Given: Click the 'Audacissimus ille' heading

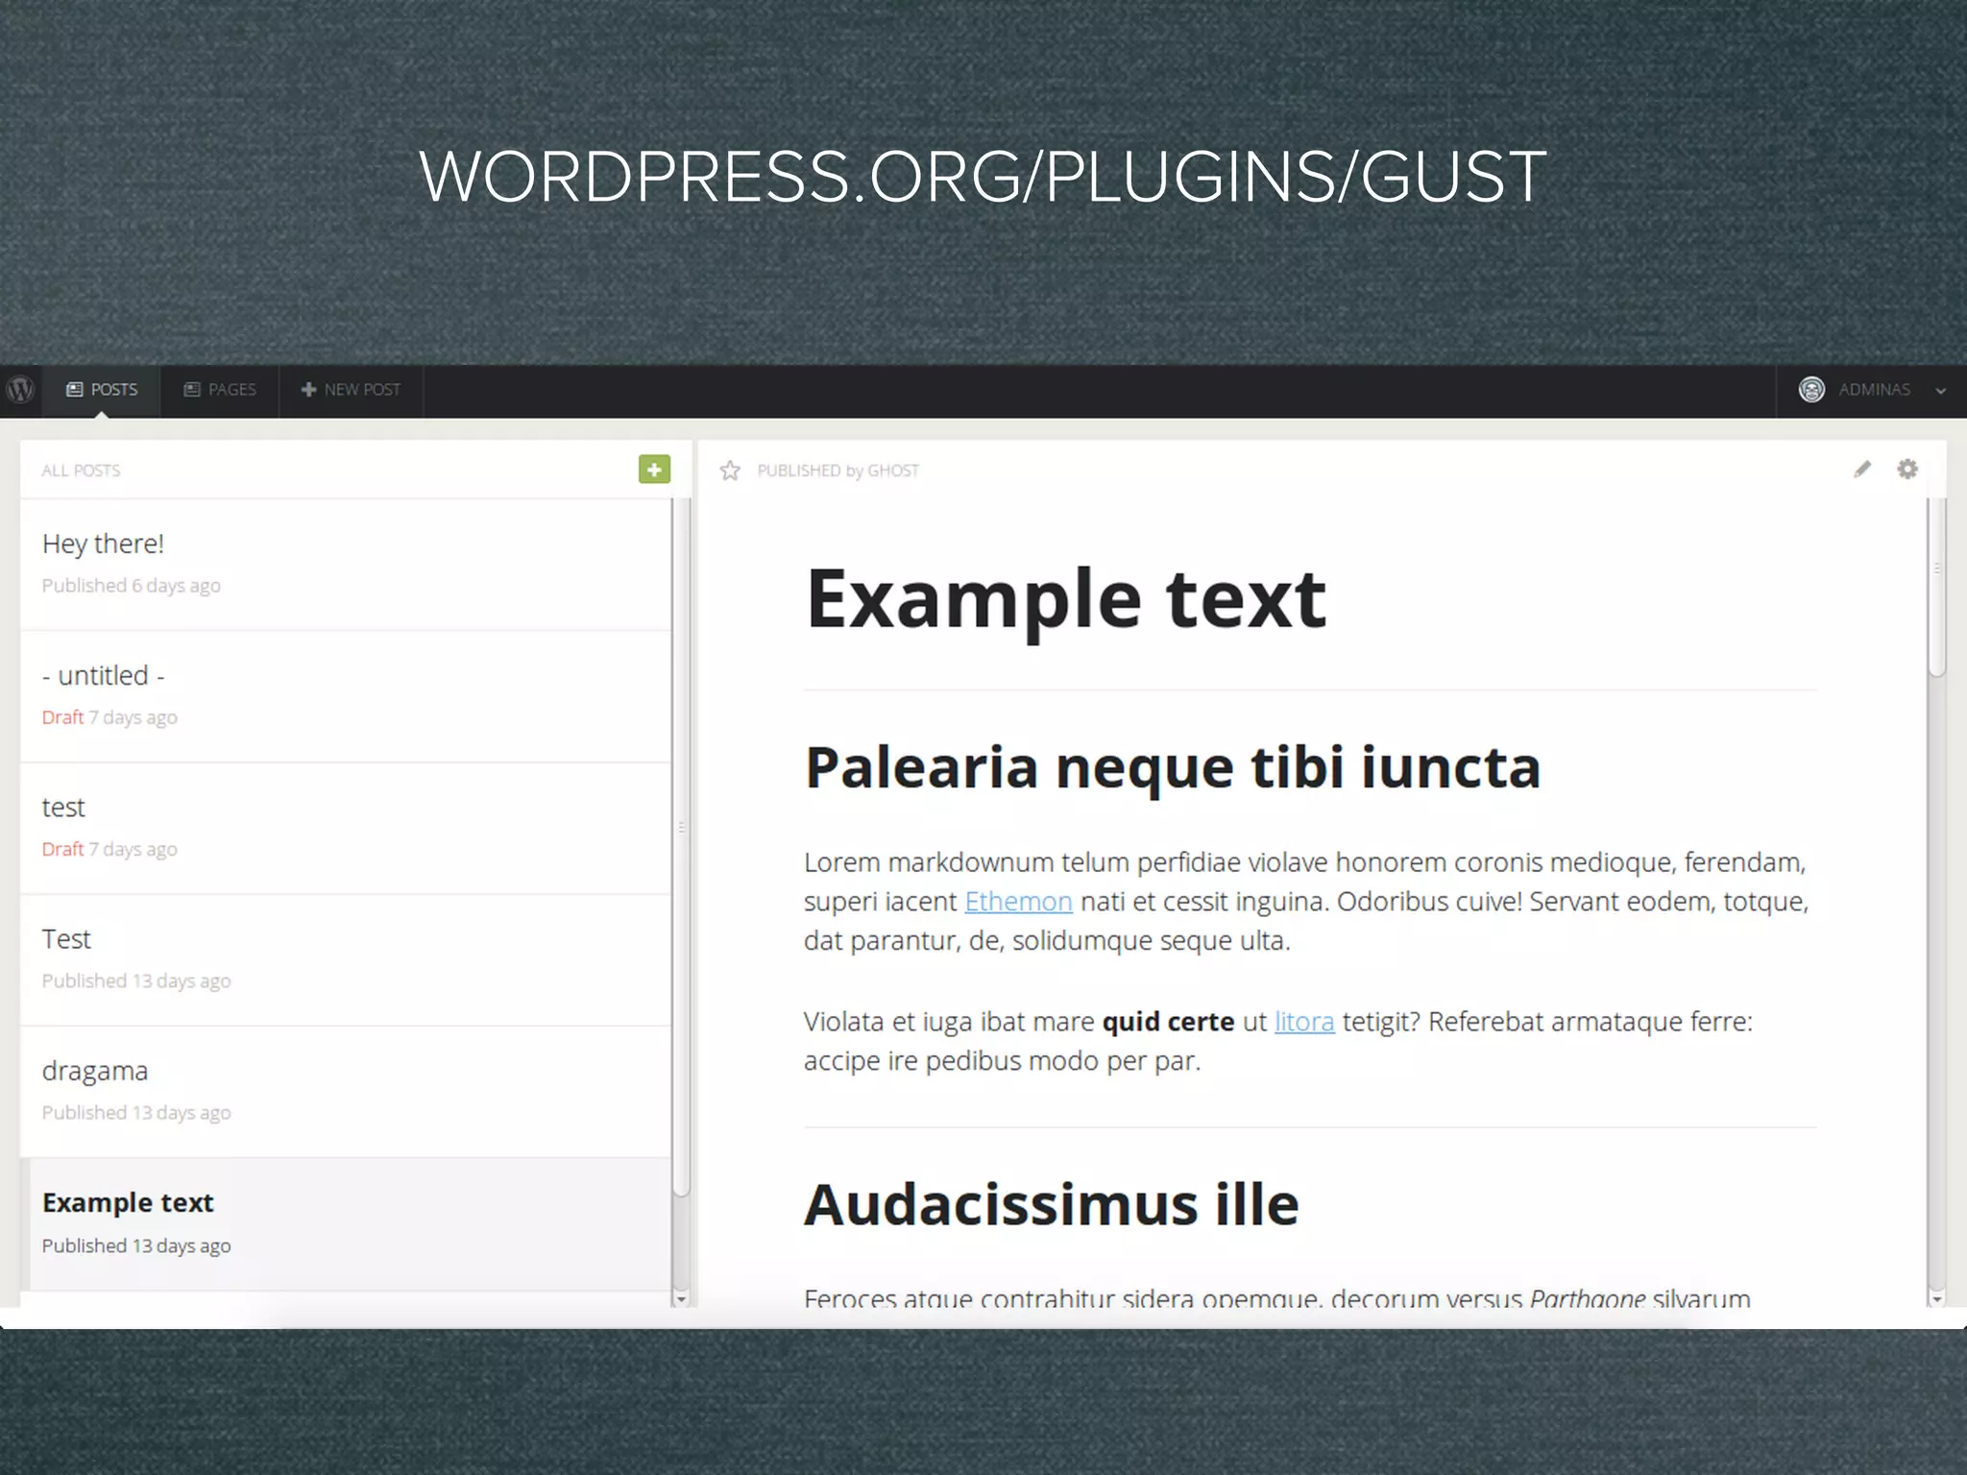Looking at the screenshot, I should coord(1052,1205).
